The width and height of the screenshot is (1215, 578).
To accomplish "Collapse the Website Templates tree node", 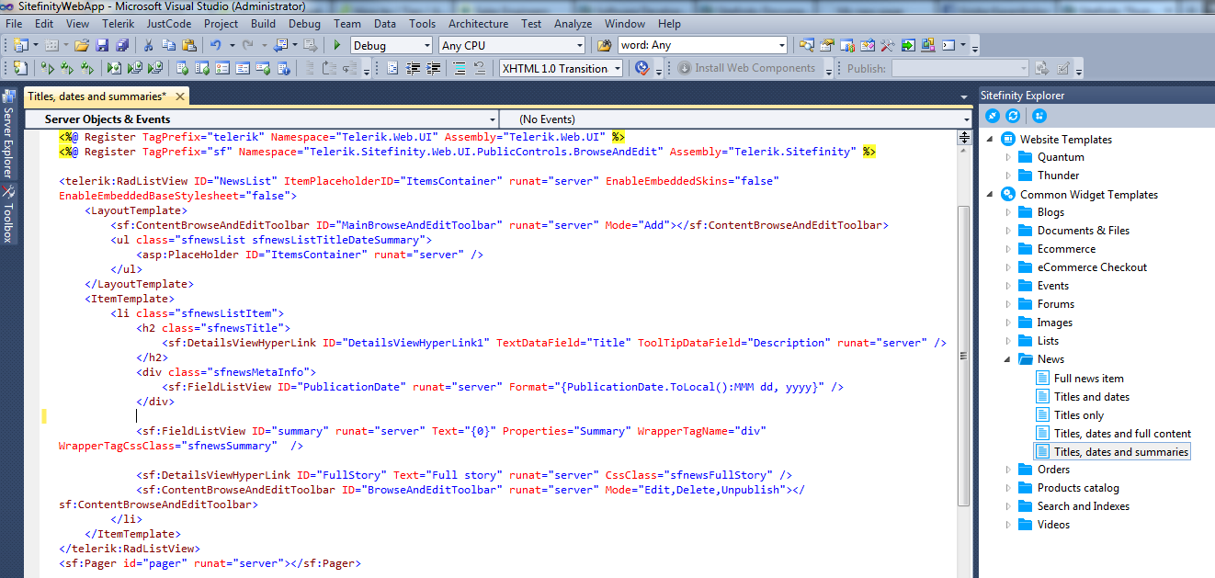I will point(990,139).
